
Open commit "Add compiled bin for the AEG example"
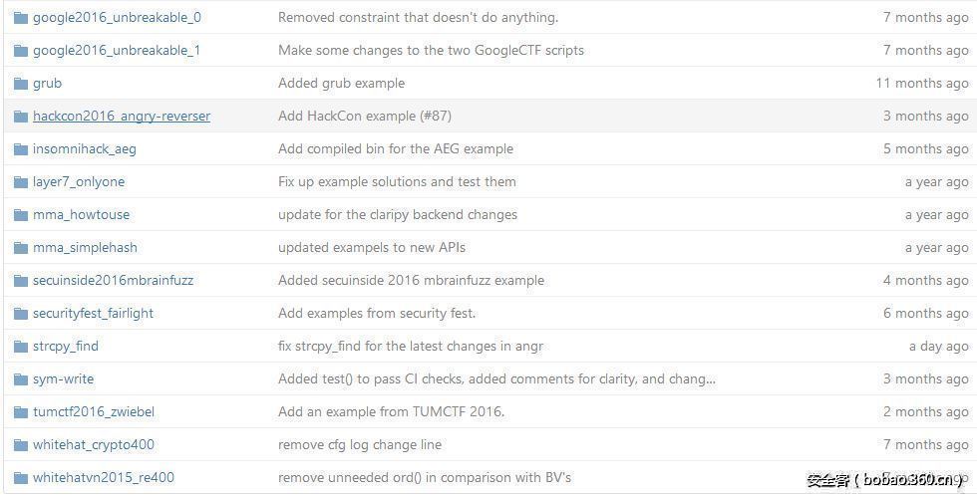[395, 149]
